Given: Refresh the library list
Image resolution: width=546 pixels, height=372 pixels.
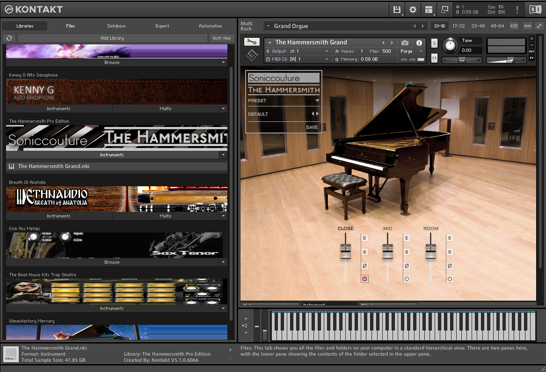Looking at the screenshot, I should [9, 38].
